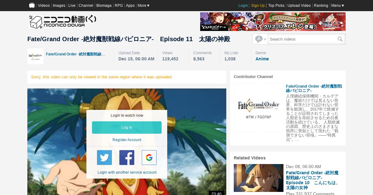Viewport: 373px width, 195px height.
Task: Open contributor channel title link in sidebar
Action: [x=314, y=88]
